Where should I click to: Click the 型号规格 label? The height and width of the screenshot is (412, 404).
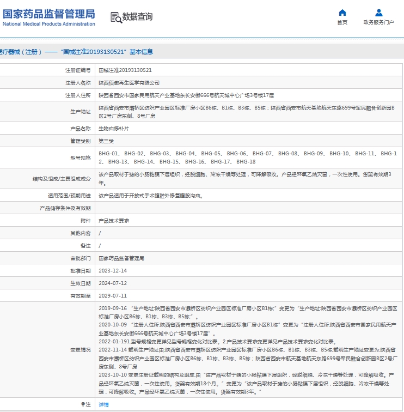click(x=81, y=158)
